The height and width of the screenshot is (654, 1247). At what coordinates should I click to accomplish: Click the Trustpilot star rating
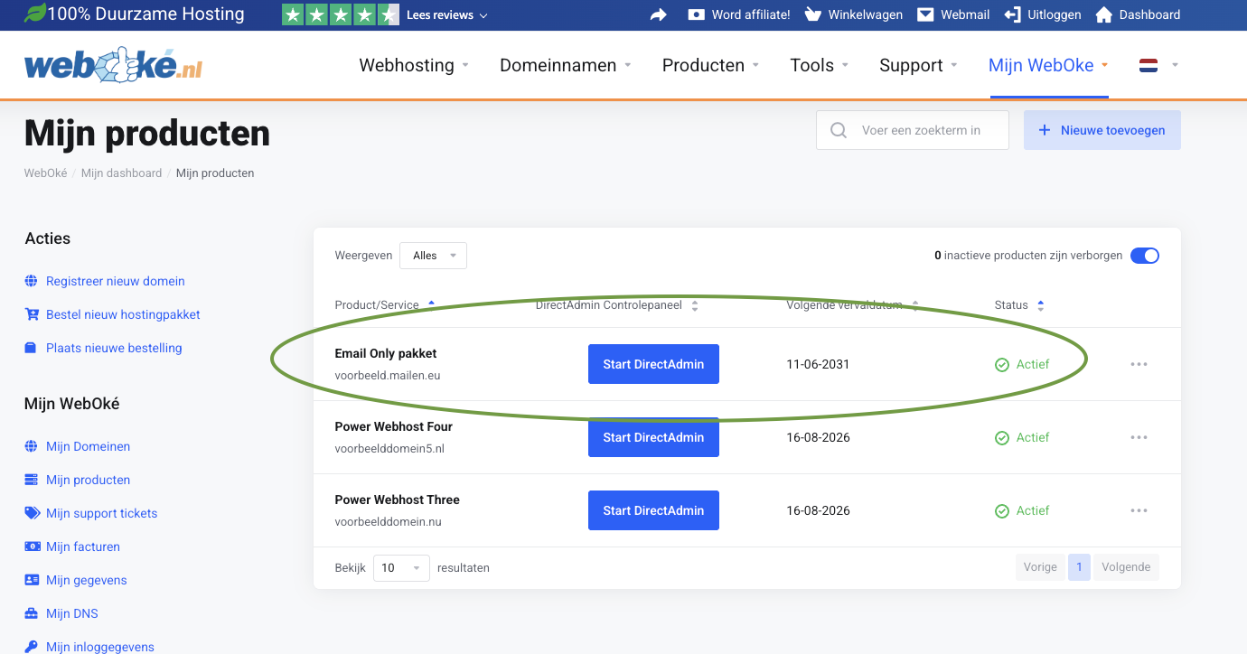point(340,14)
